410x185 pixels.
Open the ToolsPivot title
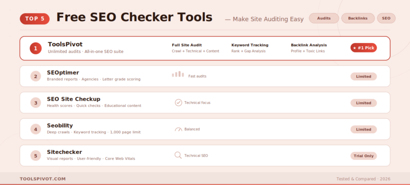[65, 44]
